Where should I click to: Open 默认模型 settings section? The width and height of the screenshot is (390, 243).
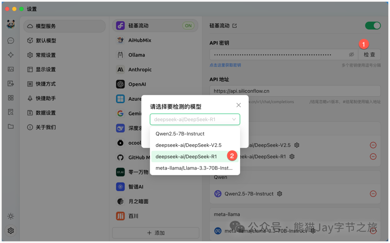[65, 40]
